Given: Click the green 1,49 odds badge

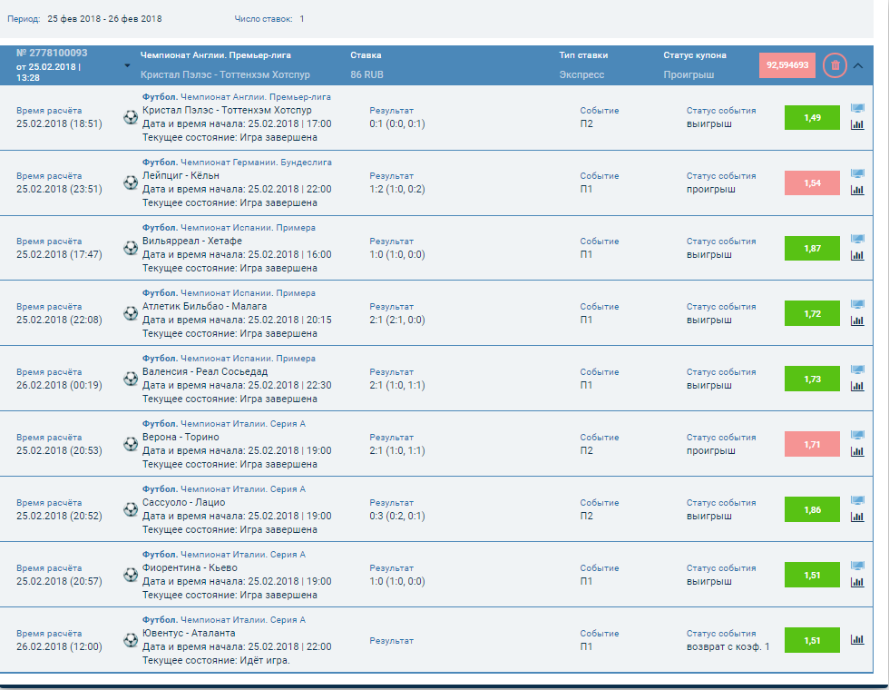Looking at the screenshot, I should point(812,118).
